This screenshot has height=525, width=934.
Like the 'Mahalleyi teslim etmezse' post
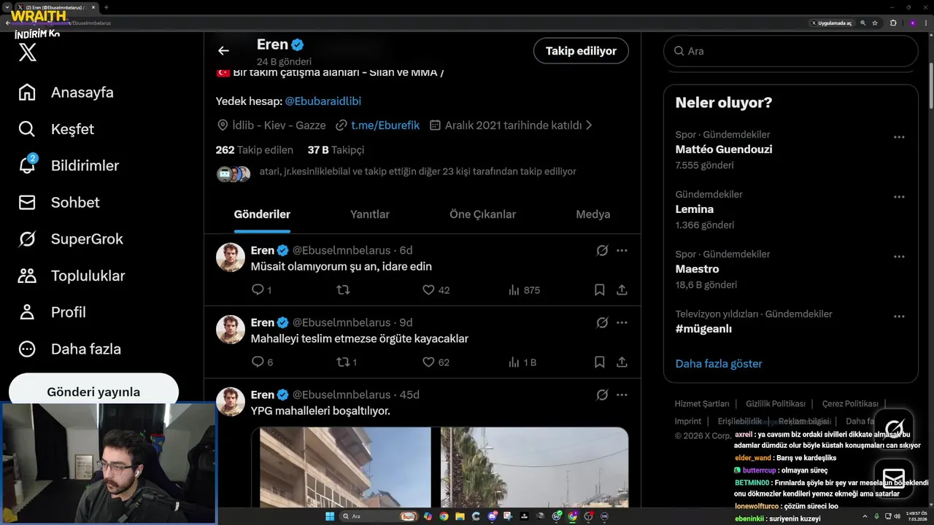(x=428, y=362)
